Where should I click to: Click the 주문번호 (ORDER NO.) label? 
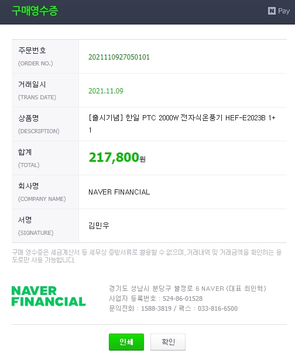[36, 57]
